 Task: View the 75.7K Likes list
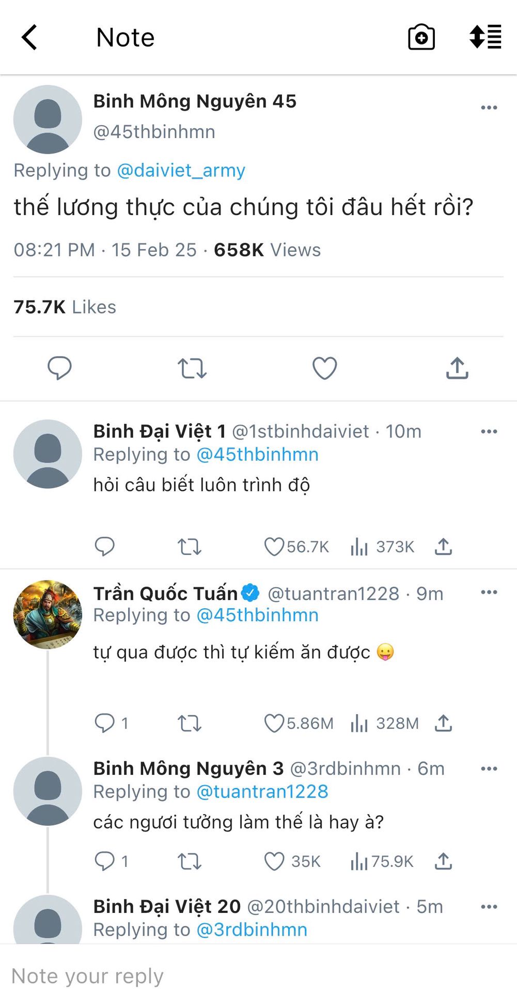coord(65,307)
